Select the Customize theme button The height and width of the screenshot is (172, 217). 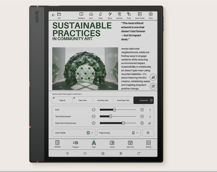(x=144, y=100)
